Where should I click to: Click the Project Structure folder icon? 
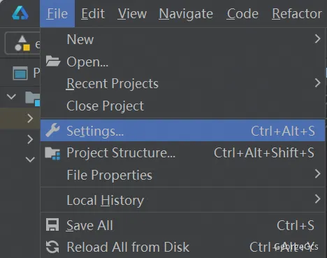tap(52, 153)
